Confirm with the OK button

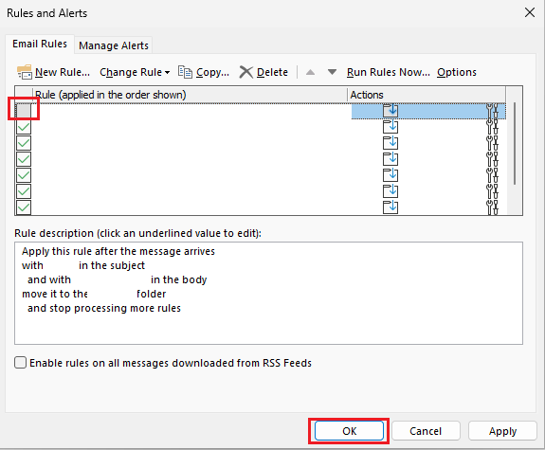349,431
